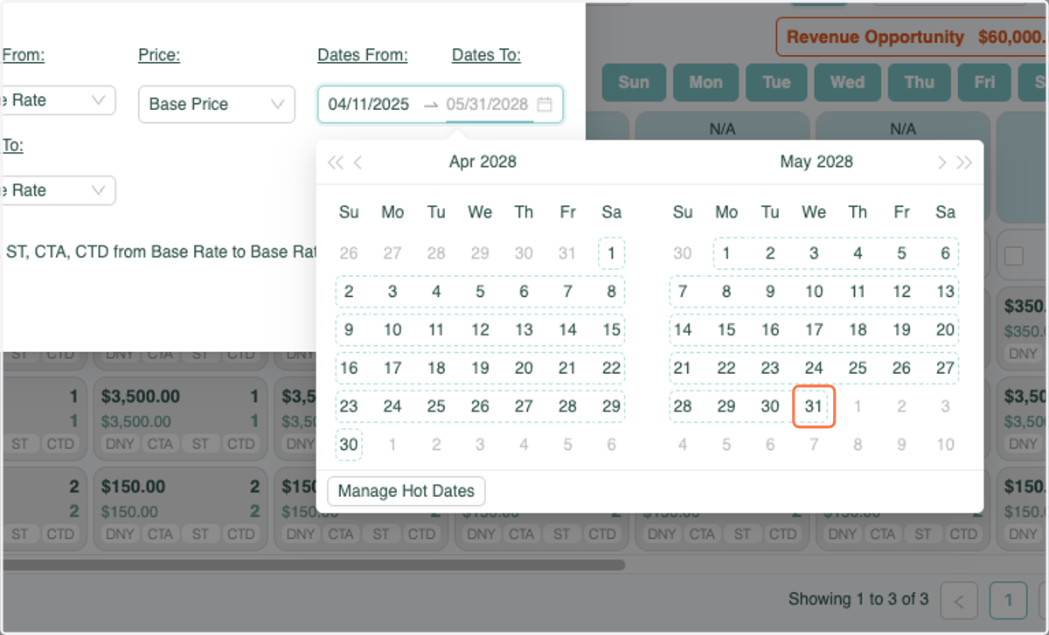The width and height of the screenshot is (1049, 635).
Task: Go to previous year in date picker
Action: 335,162
